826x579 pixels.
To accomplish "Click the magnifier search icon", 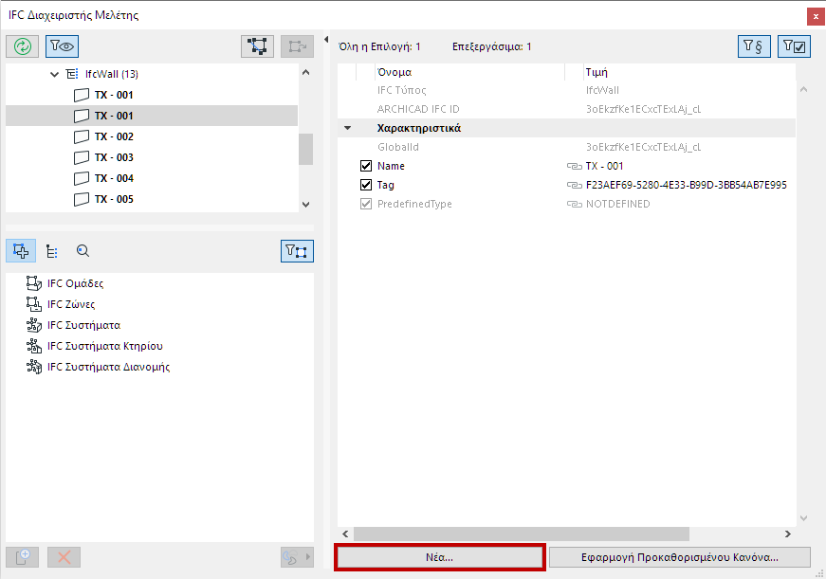I will tap(83, 251).
